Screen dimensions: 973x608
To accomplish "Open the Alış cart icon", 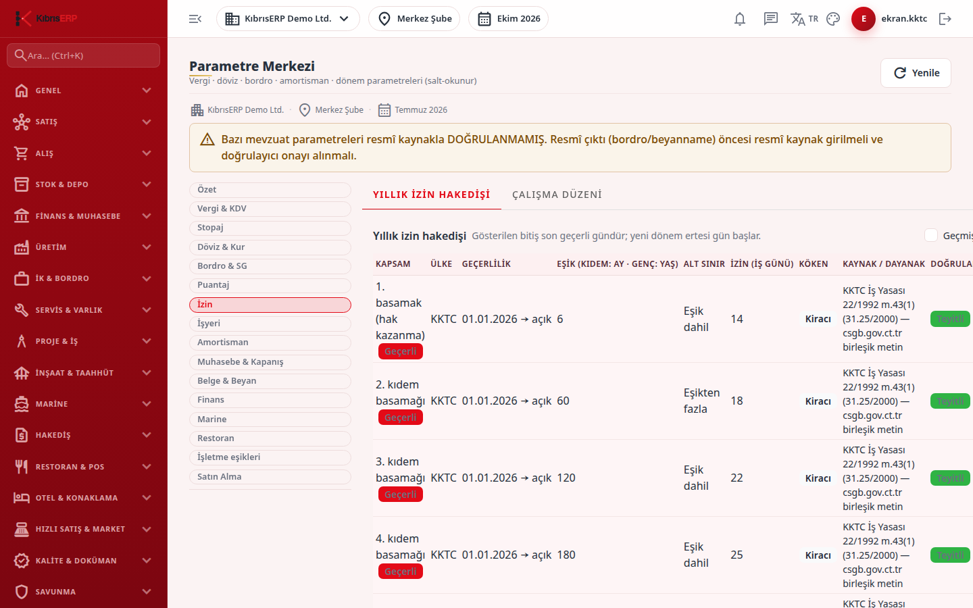I will pyautogui.click(x=22, y=153).
